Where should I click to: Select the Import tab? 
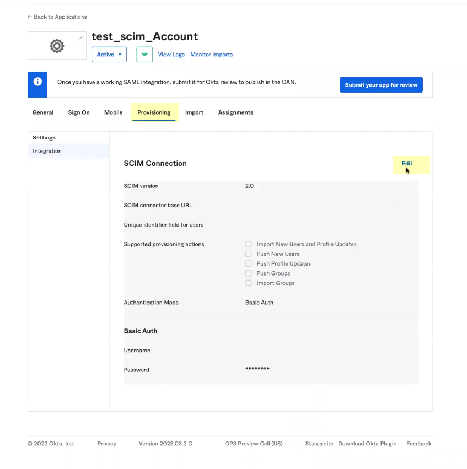coord(194,112)
